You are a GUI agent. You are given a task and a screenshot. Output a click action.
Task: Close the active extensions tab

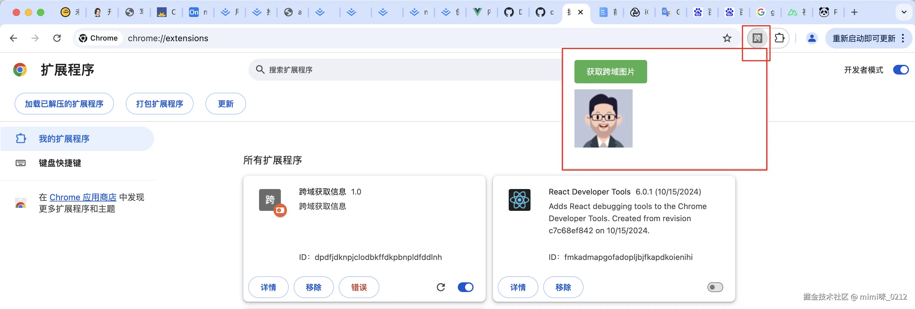(581, 12)
